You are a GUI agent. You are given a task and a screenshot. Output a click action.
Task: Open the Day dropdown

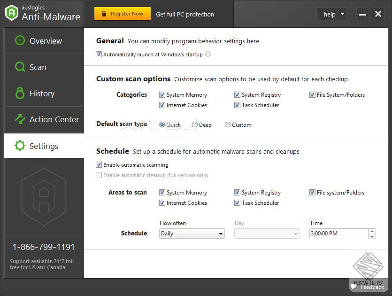coord(267,234)
